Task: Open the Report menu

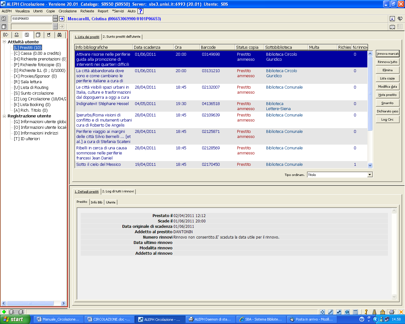Action: click(103, 11)
